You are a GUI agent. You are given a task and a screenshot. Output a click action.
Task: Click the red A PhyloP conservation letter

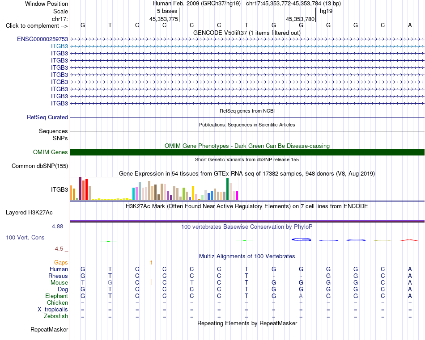tap(409, 240)
